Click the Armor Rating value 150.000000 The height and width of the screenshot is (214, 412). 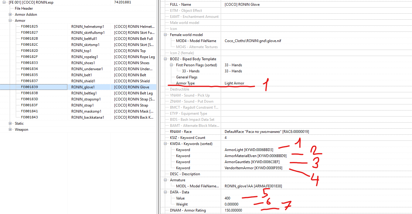pyautogui.click(x=233, y=210)
